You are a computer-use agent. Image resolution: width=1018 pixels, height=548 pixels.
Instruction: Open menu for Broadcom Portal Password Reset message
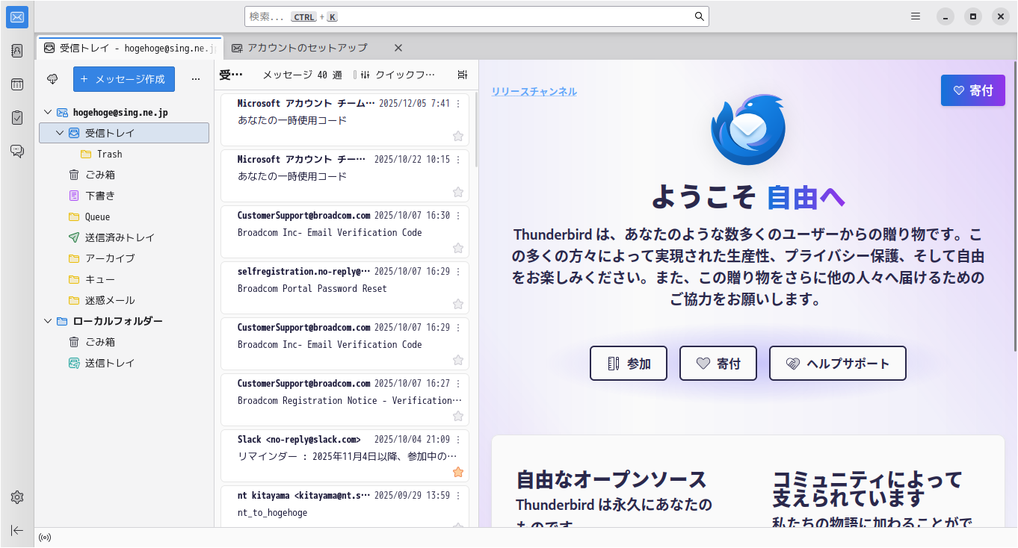(458, 271)
